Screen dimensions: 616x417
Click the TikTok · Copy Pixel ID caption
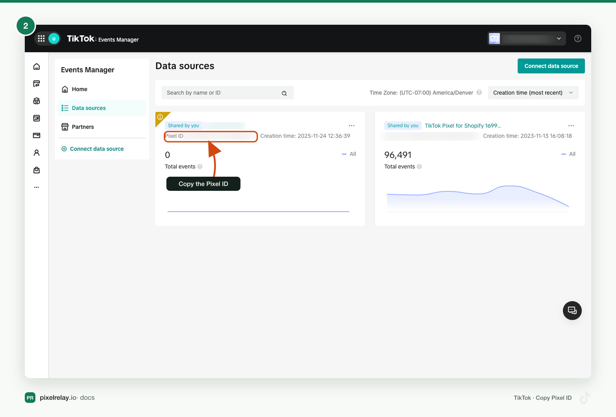click(x=543, y=398)
